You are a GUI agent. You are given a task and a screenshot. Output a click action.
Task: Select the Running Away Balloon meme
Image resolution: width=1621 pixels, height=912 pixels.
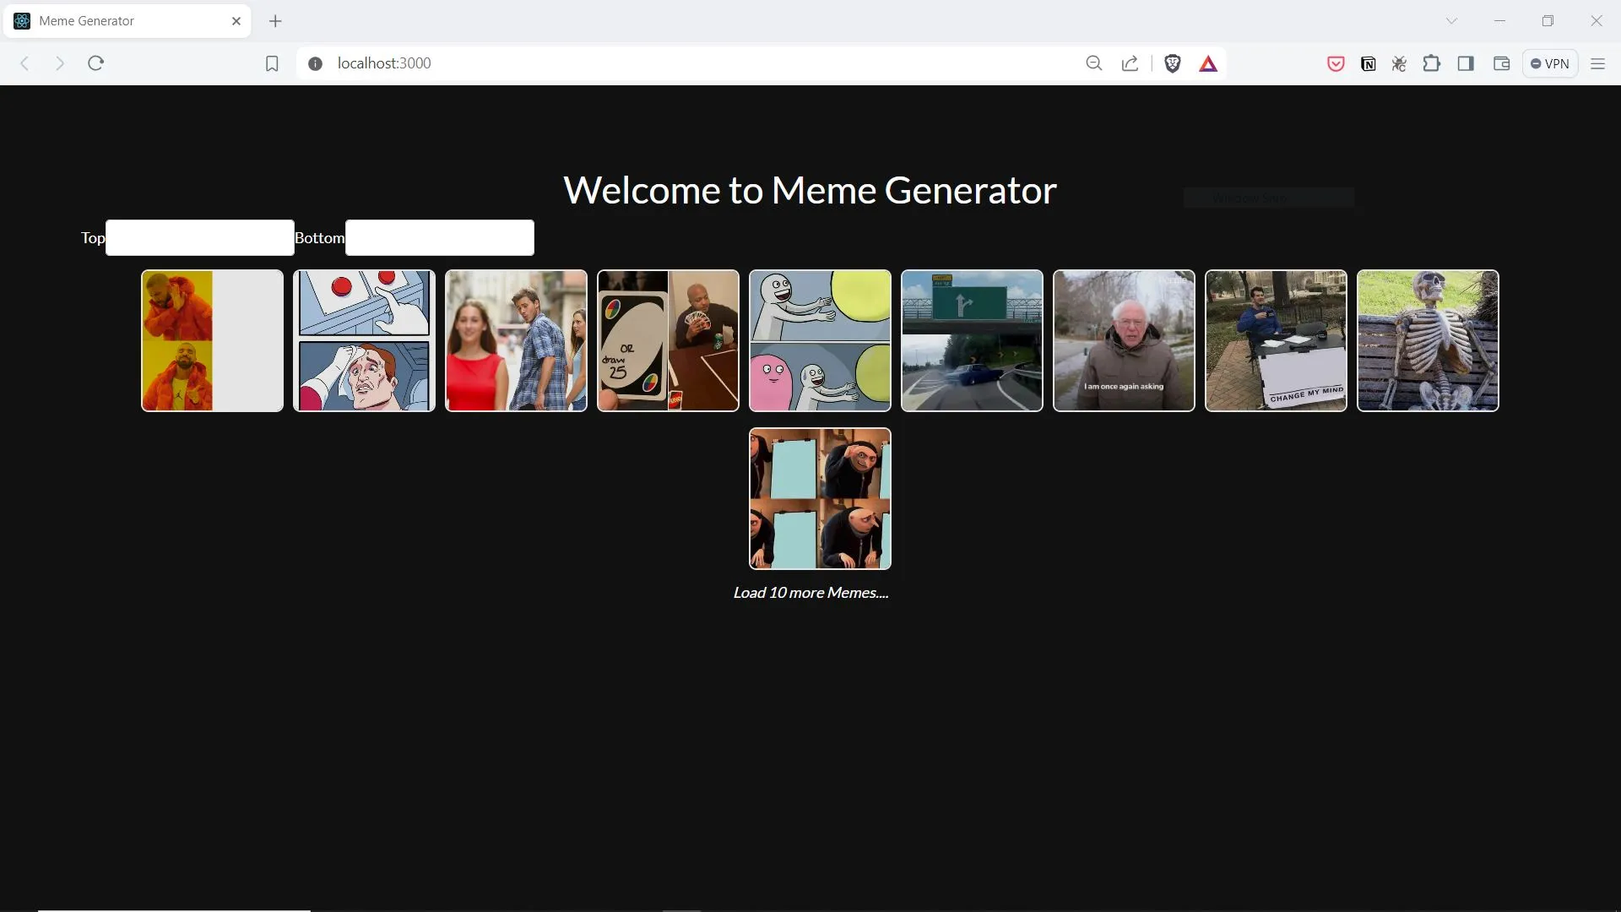(820, 340)
